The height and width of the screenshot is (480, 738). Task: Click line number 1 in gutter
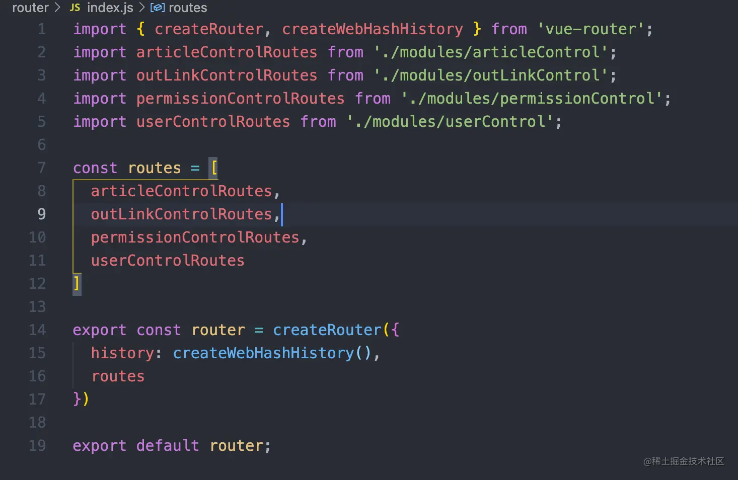click(42, 29)
